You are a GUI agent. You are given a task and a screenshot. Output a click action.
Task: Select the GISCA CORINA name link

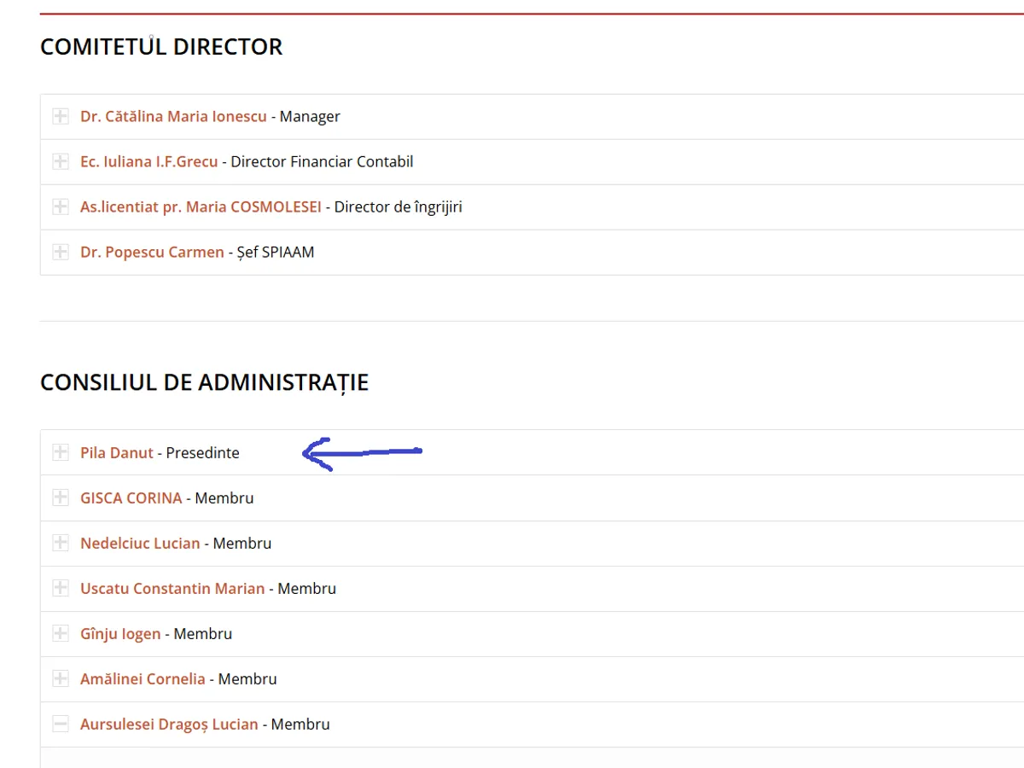tap(131, 498)
